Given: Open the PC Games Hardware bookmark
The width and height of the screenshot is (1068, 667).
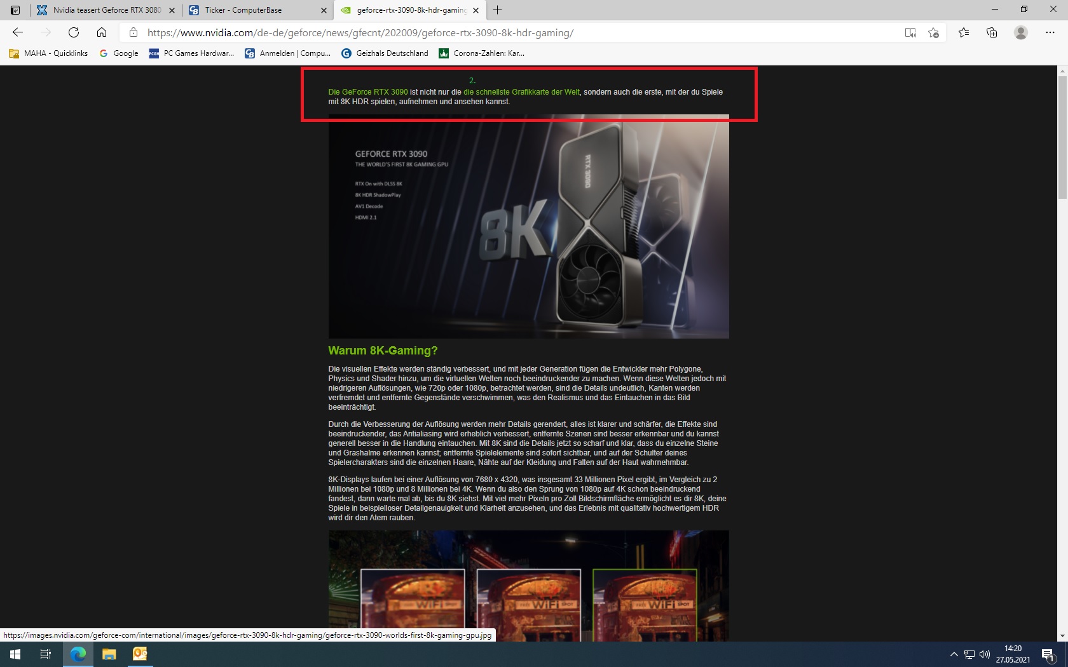Looking at the screenshot, I should click(x=191, y=53).
